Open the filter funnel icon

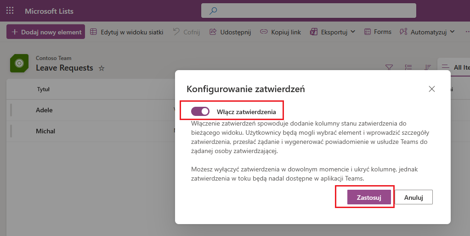[x=389, y=67]
